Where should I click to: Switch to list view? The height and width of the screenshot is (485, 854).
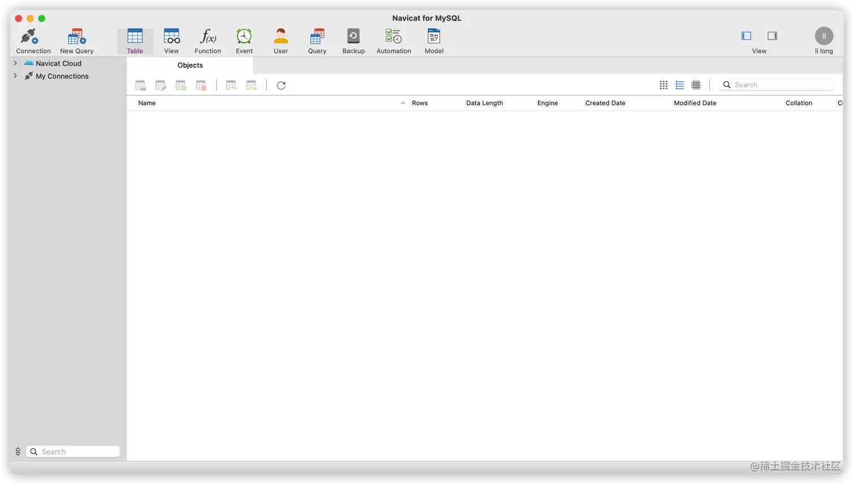tap(680, 85)
